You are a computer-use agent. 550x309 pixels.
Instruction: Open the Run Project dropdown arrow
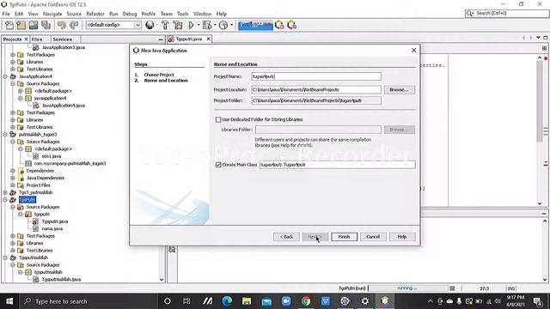pyautogui.click(x=199, y=25)
